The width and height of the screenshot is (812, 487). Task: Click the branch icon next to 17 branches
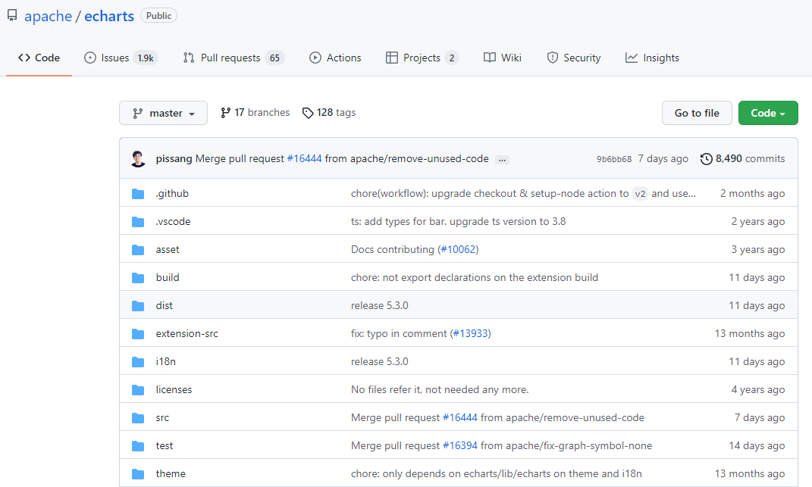click(225, 112)
